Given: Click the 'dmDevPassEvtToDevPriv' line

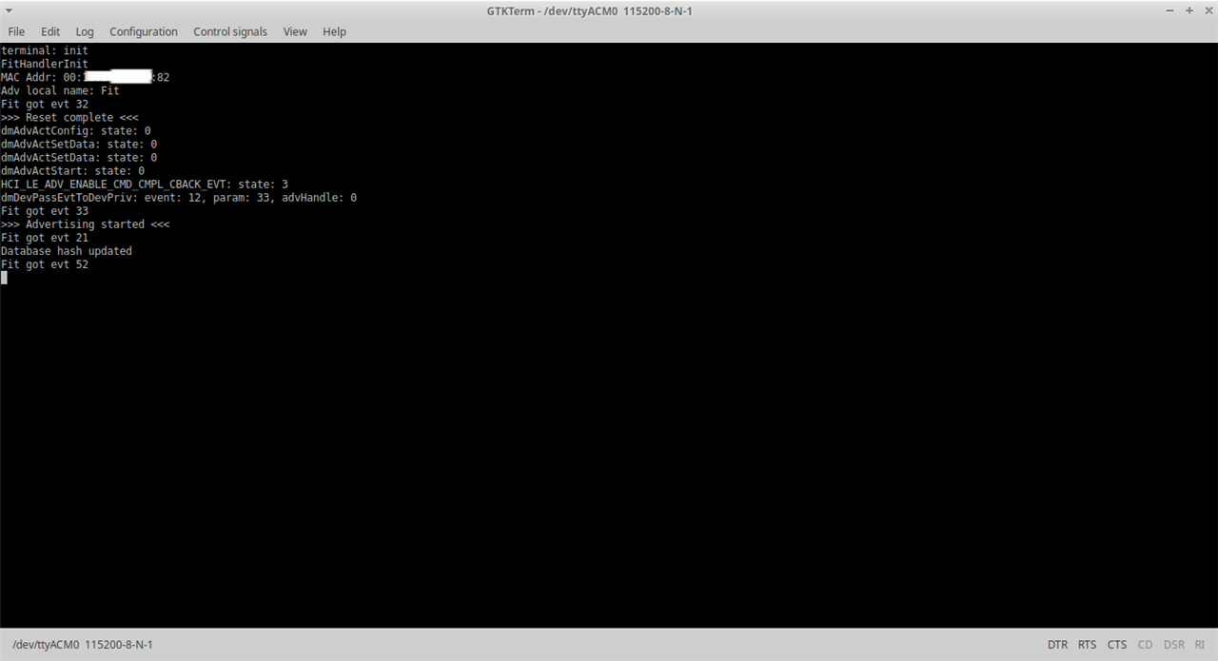Looking at the screenshot, I should [179, 197].
